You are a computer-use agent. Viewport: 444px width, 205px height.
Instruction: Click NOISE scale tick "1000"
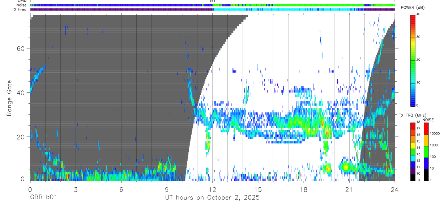coord(434,145)
